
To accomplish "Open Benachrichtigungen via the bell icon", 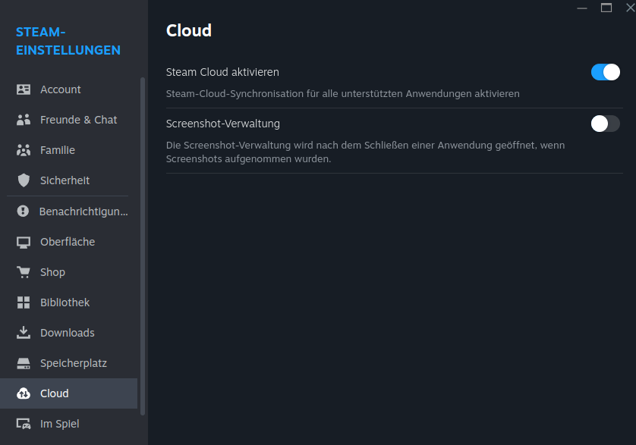I will 25,211.
